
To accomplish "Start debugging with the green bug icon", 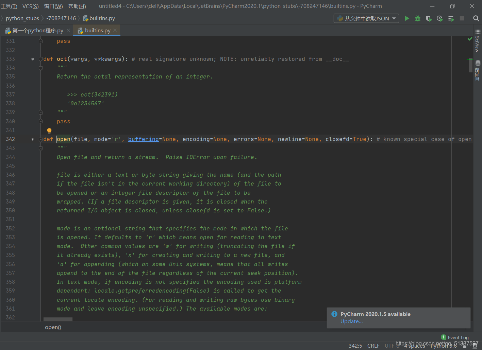I will [x=418, y=18].
